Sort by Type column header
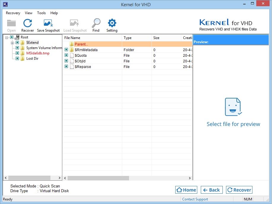 tap(137, 38)
